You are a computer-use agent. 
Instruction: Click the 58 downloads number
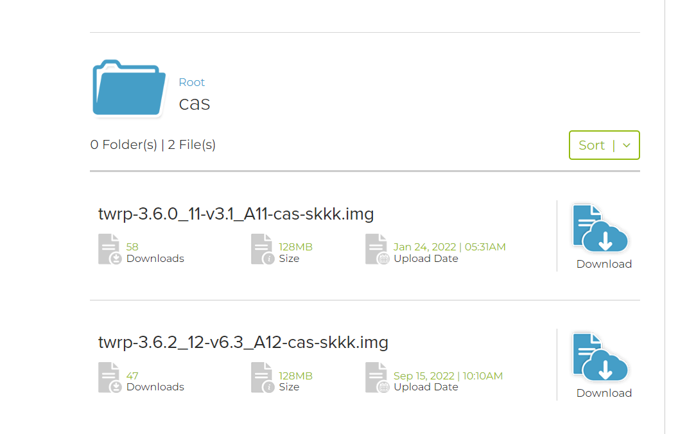[132, 247]
